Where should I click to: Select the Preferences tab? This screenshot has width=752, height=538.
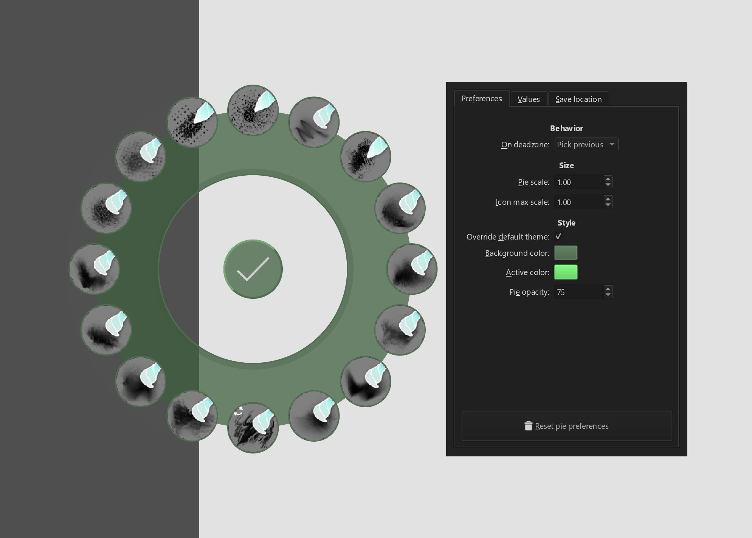[x=481, y=99]
